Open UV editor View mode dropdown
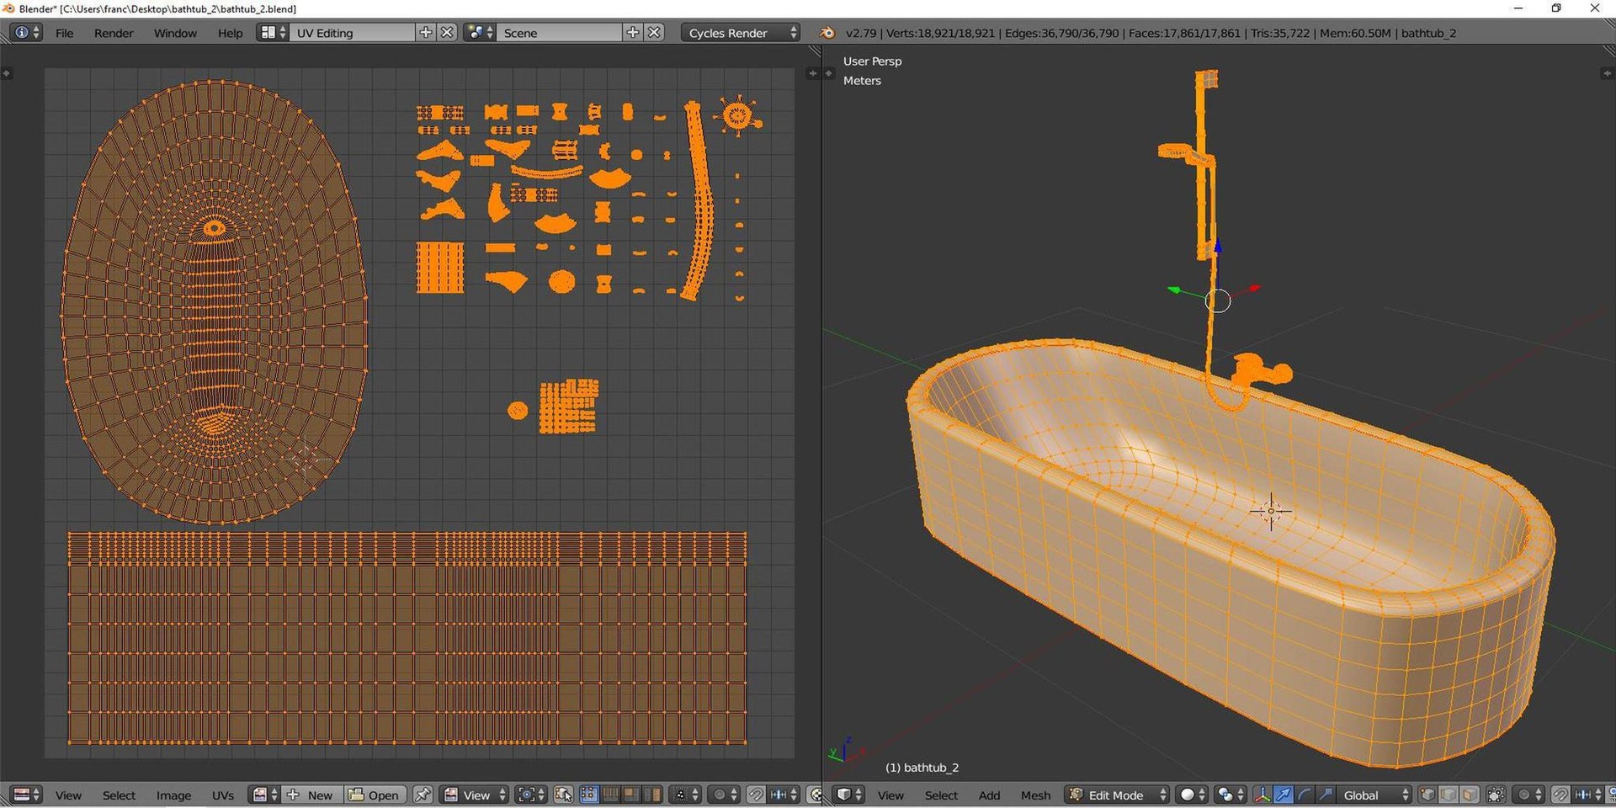Image resolution: width=1616 pixels, height=808 pixels. [x=475, y=795]
